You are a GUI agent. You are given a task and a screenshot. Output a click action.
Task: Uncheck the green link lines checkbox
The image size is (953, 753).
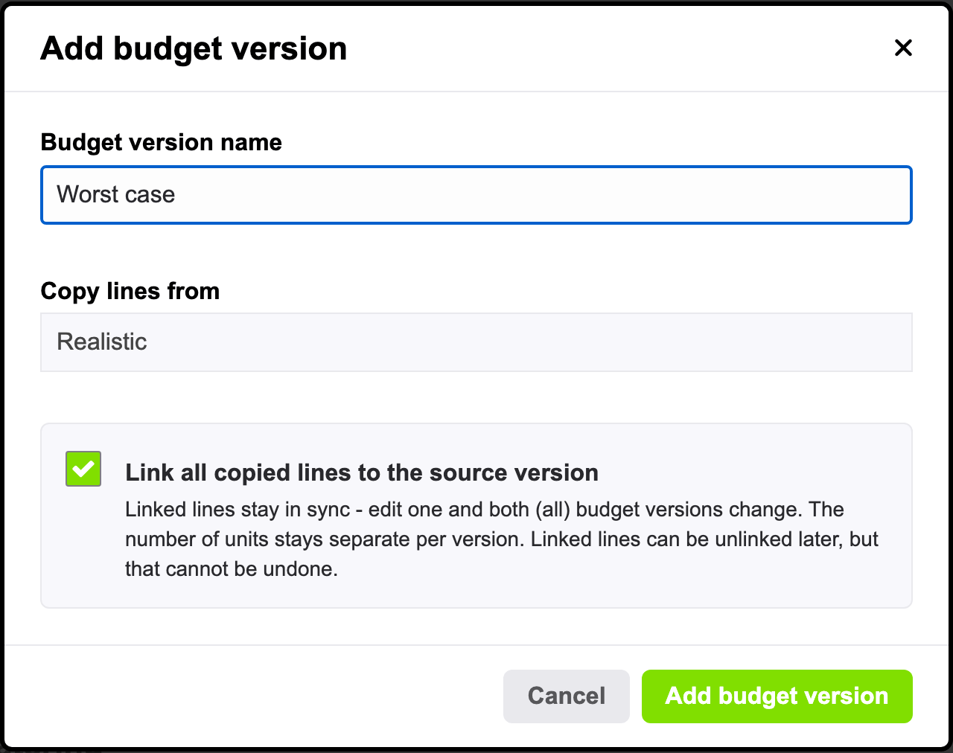point(83,469)
